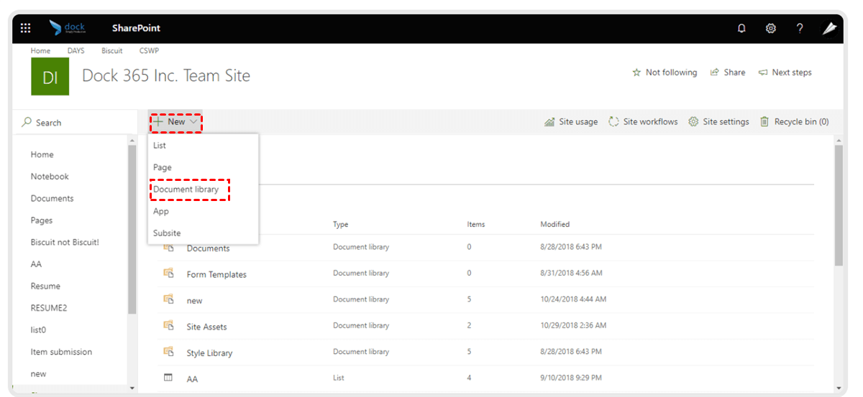The image size is (863, 397).
Task: Click the Search box in sidebar
Action: tap(72, 123)
